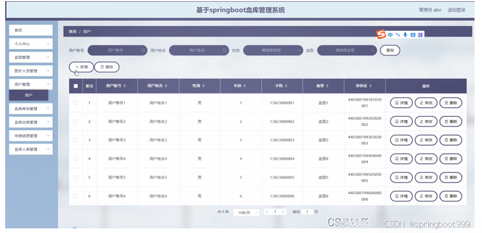Open 详情 for 用户账号1 row

401,103
